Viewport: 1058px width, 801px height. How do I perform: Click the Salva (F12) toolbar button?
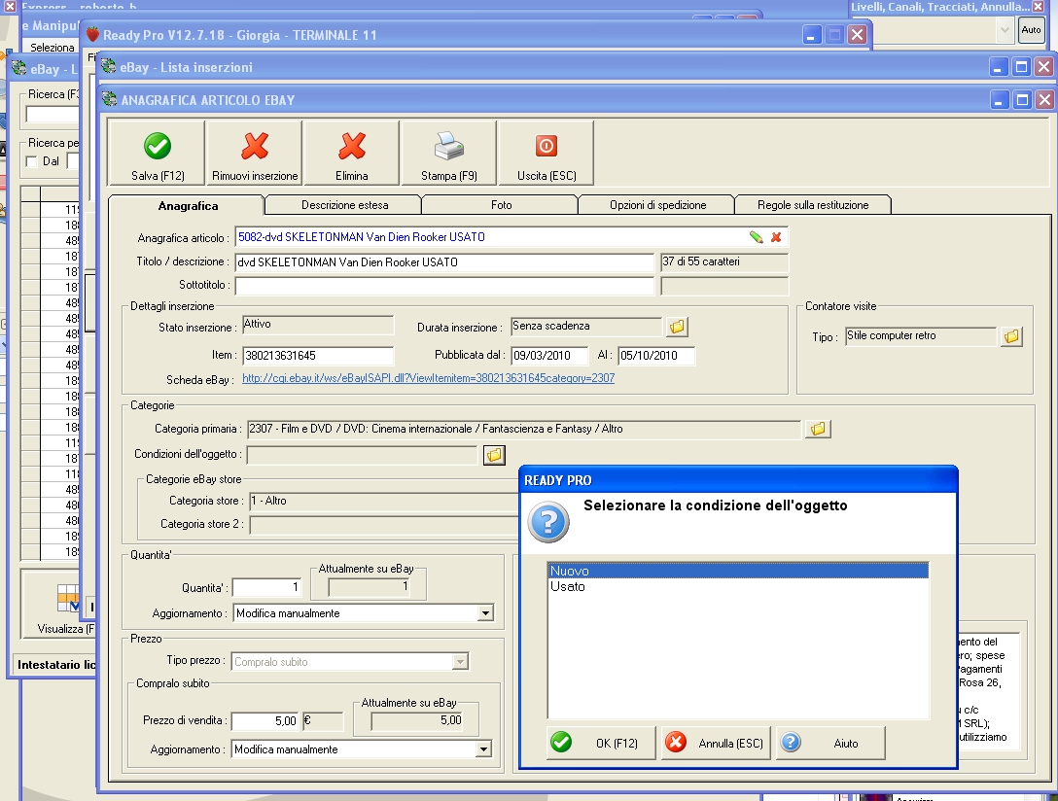[x=158, y=153]
